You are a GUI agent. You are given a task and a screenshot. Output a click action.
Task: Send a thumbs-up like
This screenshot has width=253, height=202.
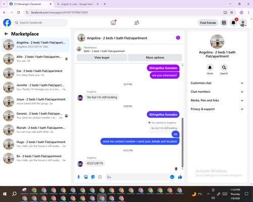coord(180,177)
